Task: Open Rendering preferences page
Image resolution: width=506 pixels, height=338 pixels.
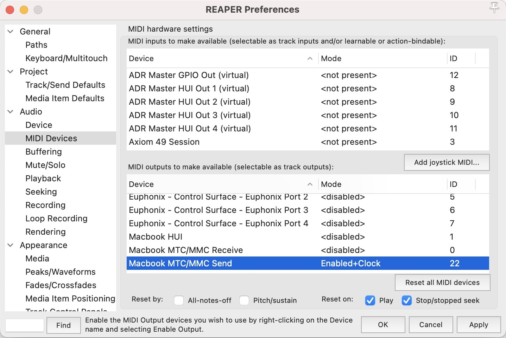Action: coord(45,232)
